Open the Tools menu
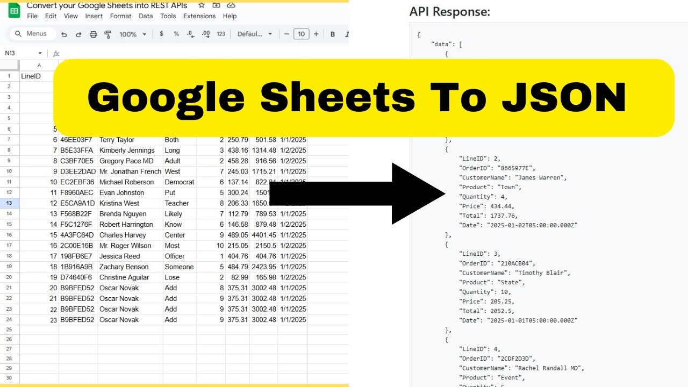The height and width of the screenshot is (387, 688). [x=168, y=16]
